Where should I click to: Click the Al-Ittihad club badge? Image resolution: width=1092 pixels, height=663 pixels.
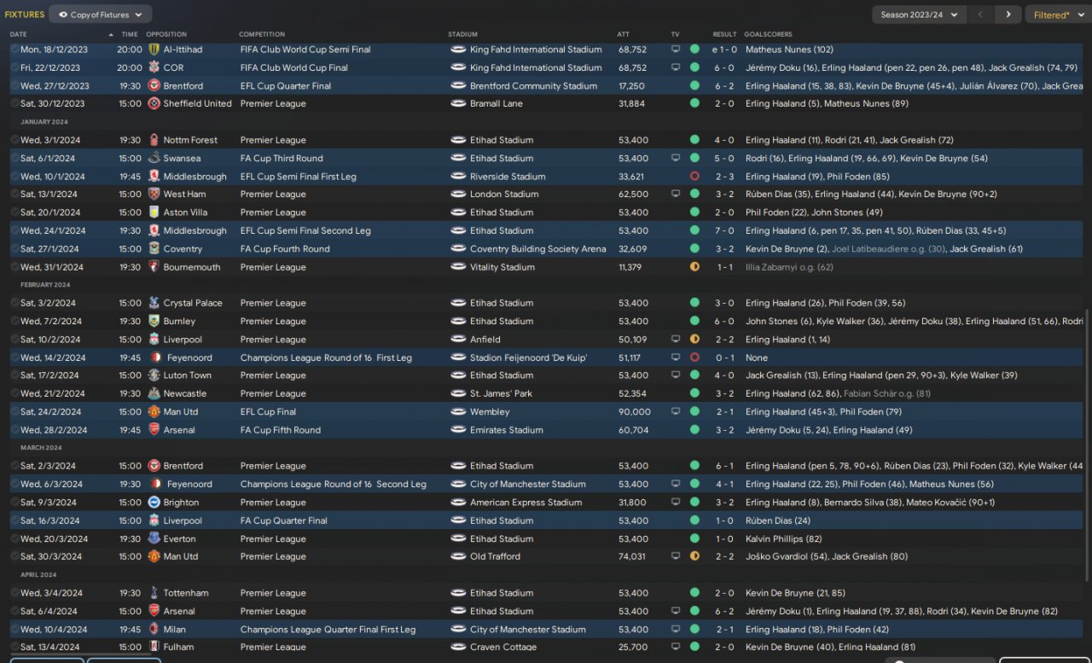coord(154,49)
